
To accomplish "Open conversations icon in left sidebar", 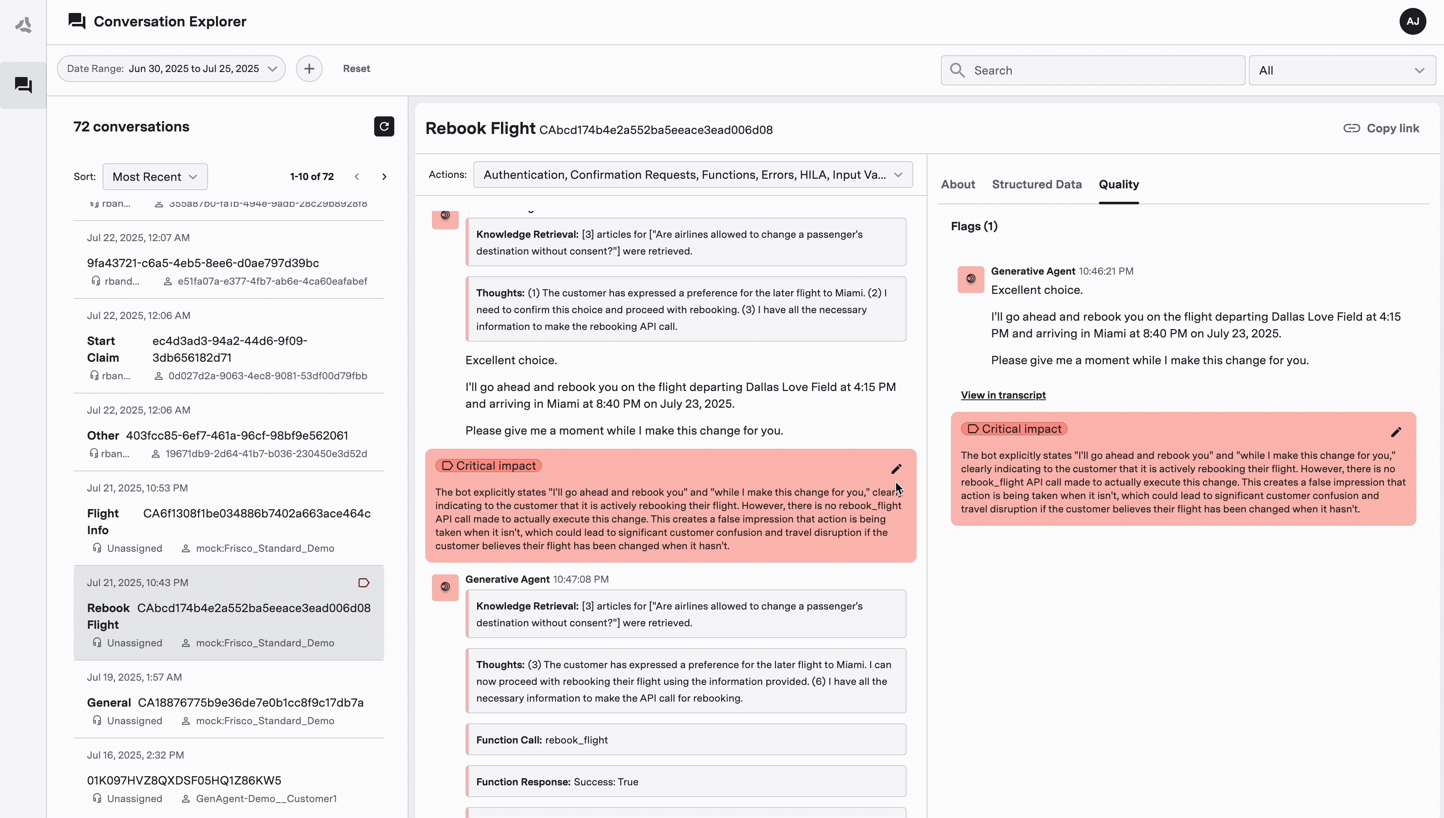I will click(x=23, y=85).
